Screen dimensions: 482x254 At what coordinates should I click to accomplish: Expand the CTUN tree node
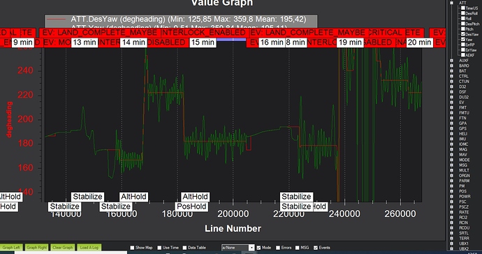[x=451, y=82]
